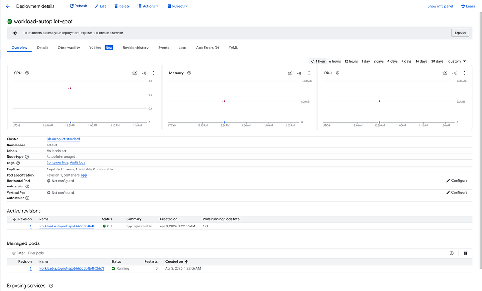Click the Horizontal Pod Autoscaler help icon
Viewport: 482px width, 291px height.
click(x=27, y=186)
